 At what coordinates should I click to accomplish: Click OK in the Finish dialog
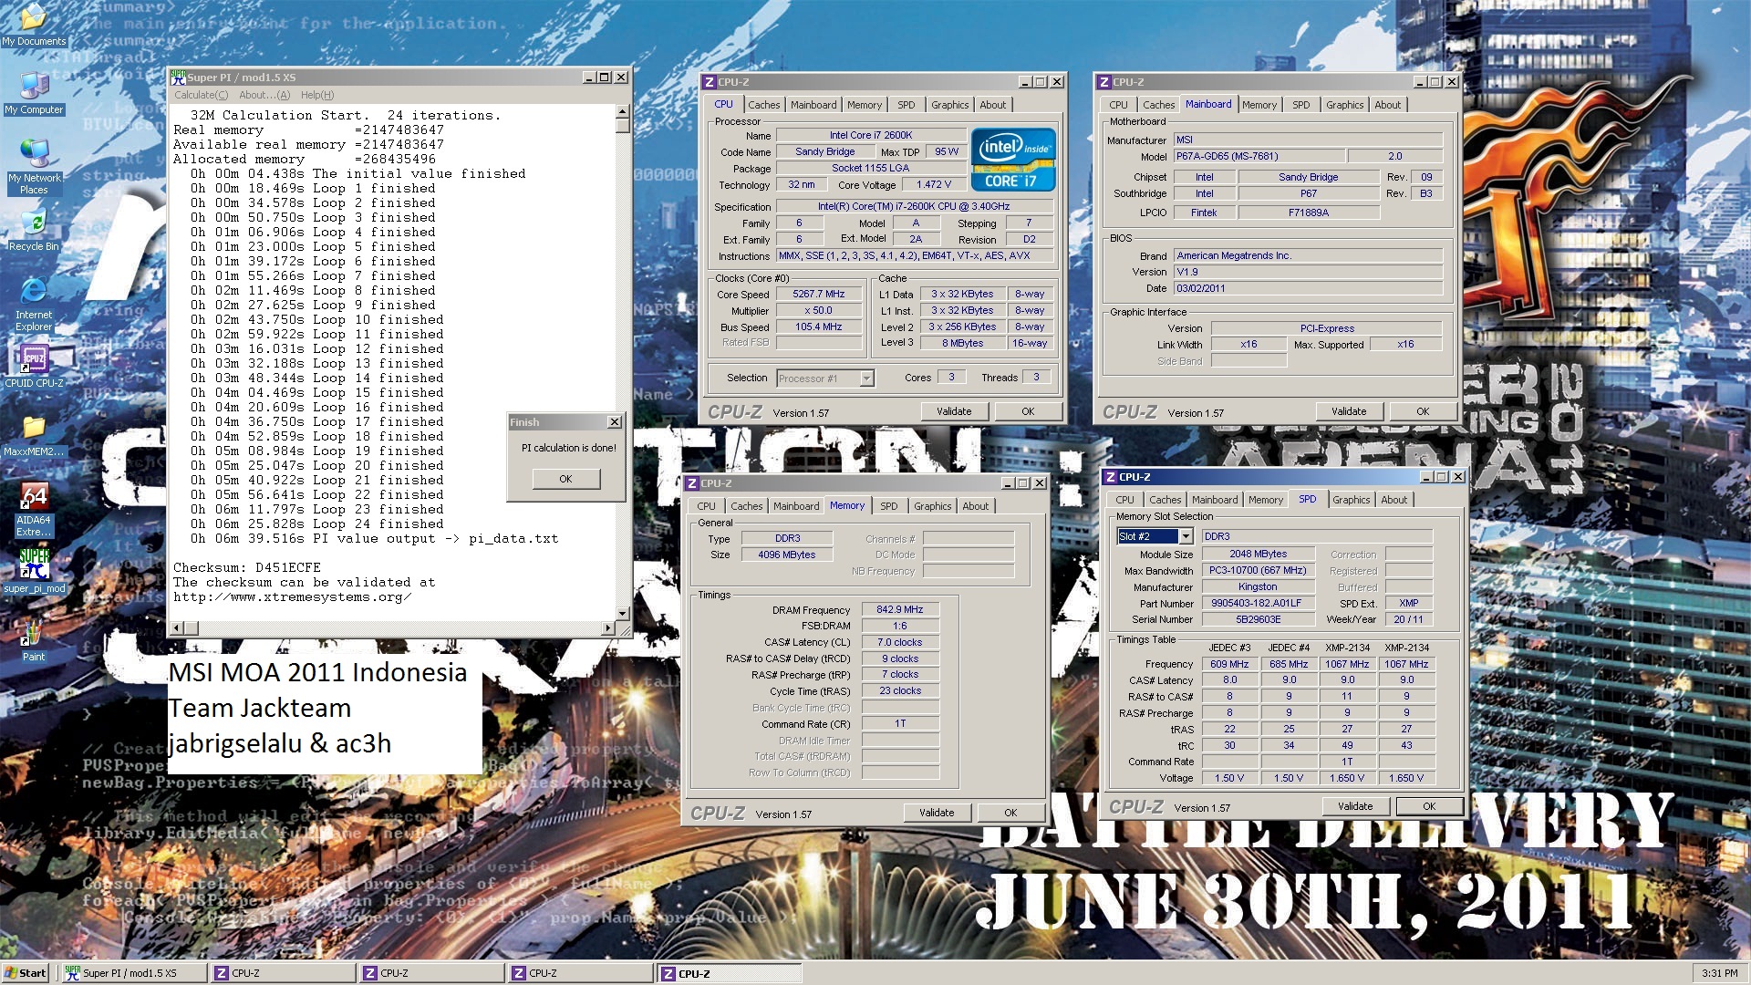click(565, 479)
